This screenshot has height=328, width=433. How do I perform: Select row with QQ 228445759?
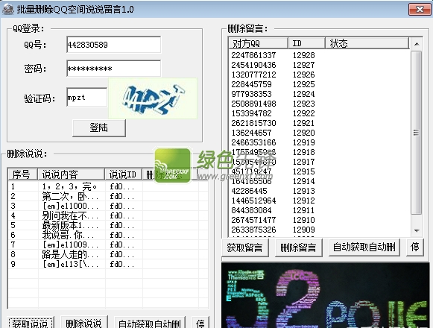coord(319,84)
